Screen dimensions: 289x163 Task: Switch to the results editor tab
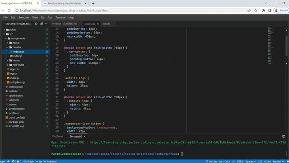(x=106, y=24)
